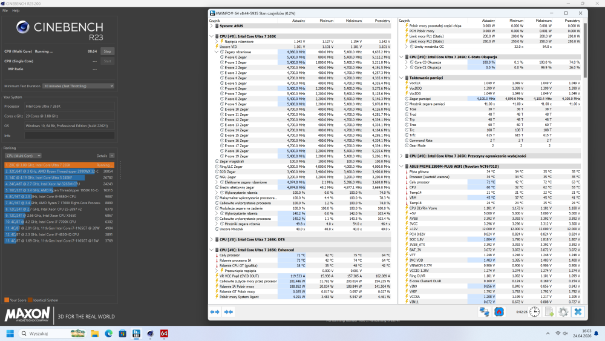The height and width of the screenshot is (341, 605).
Task: Click the Info field in Cinebench
Action: [70, 136]
